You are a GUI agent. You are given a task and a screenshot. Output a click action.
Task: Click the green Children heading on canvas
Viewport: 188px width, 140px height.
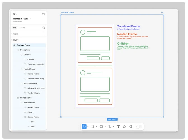[123, 43]
